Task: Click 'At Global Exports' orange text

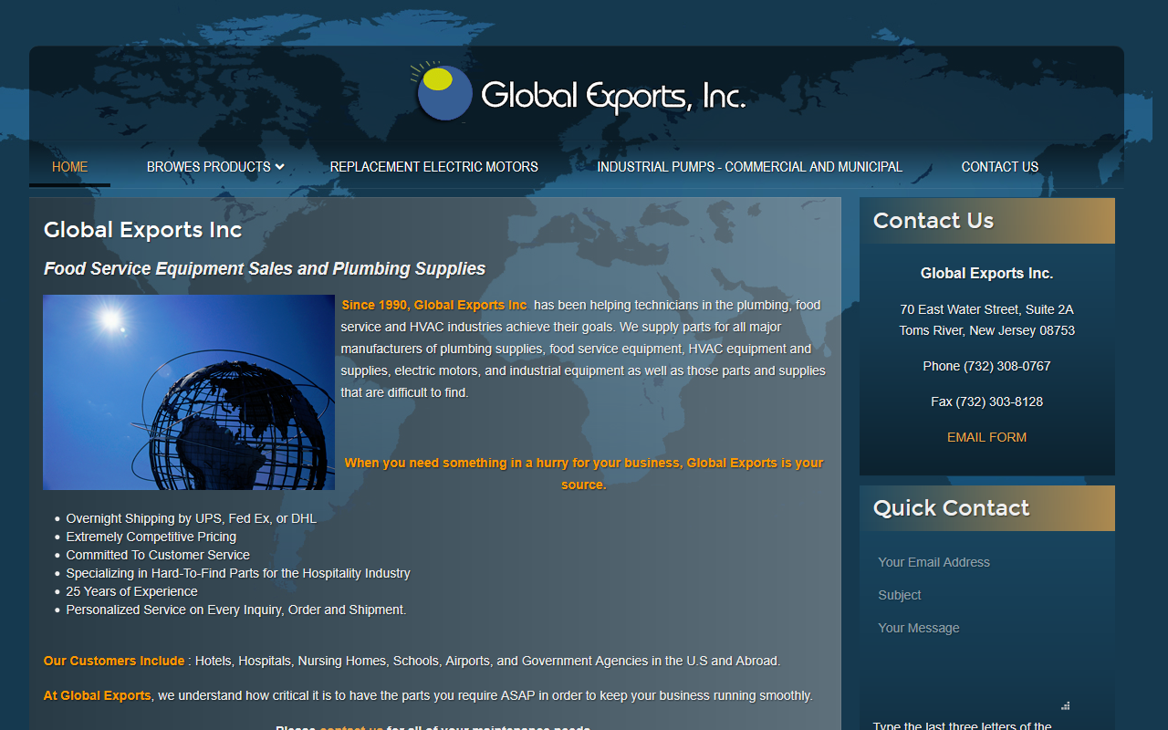Action: pyautogui.click(x=98, y=695)
